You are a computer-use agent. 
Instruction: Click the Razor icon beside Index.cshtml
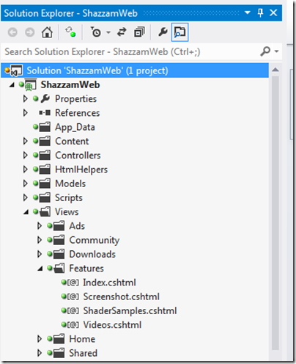(73, 283)
